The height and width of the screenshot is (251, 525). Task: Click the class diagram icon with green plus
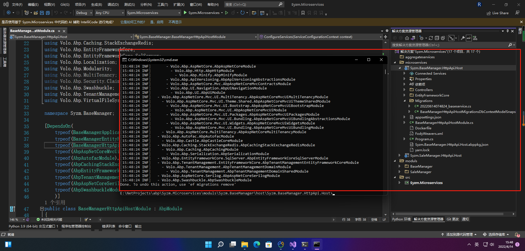coord(475,38)
